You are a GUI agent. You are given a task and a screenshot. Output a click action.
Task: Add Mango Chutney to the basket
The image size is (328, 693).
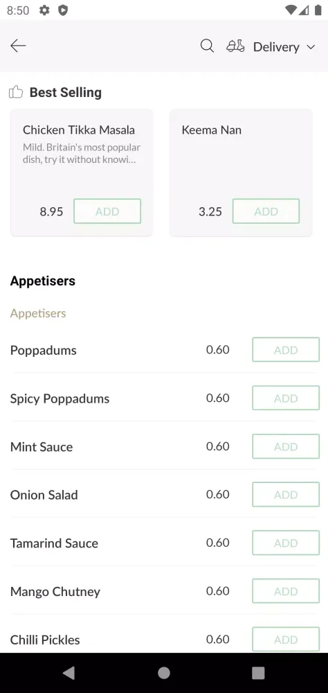click(286, 591)
